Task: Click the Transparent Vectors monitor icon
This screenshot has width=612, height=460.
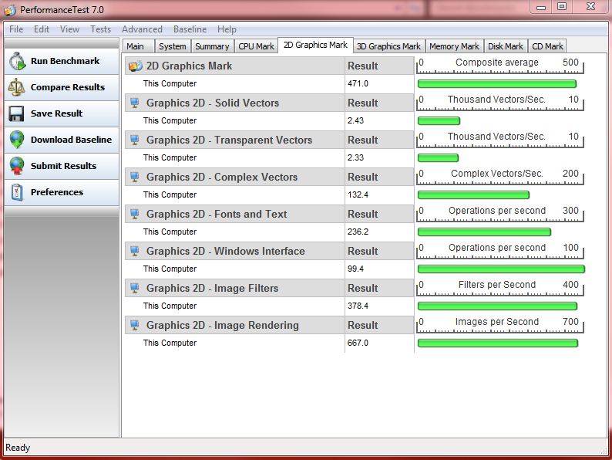Action: coord(135,140)
